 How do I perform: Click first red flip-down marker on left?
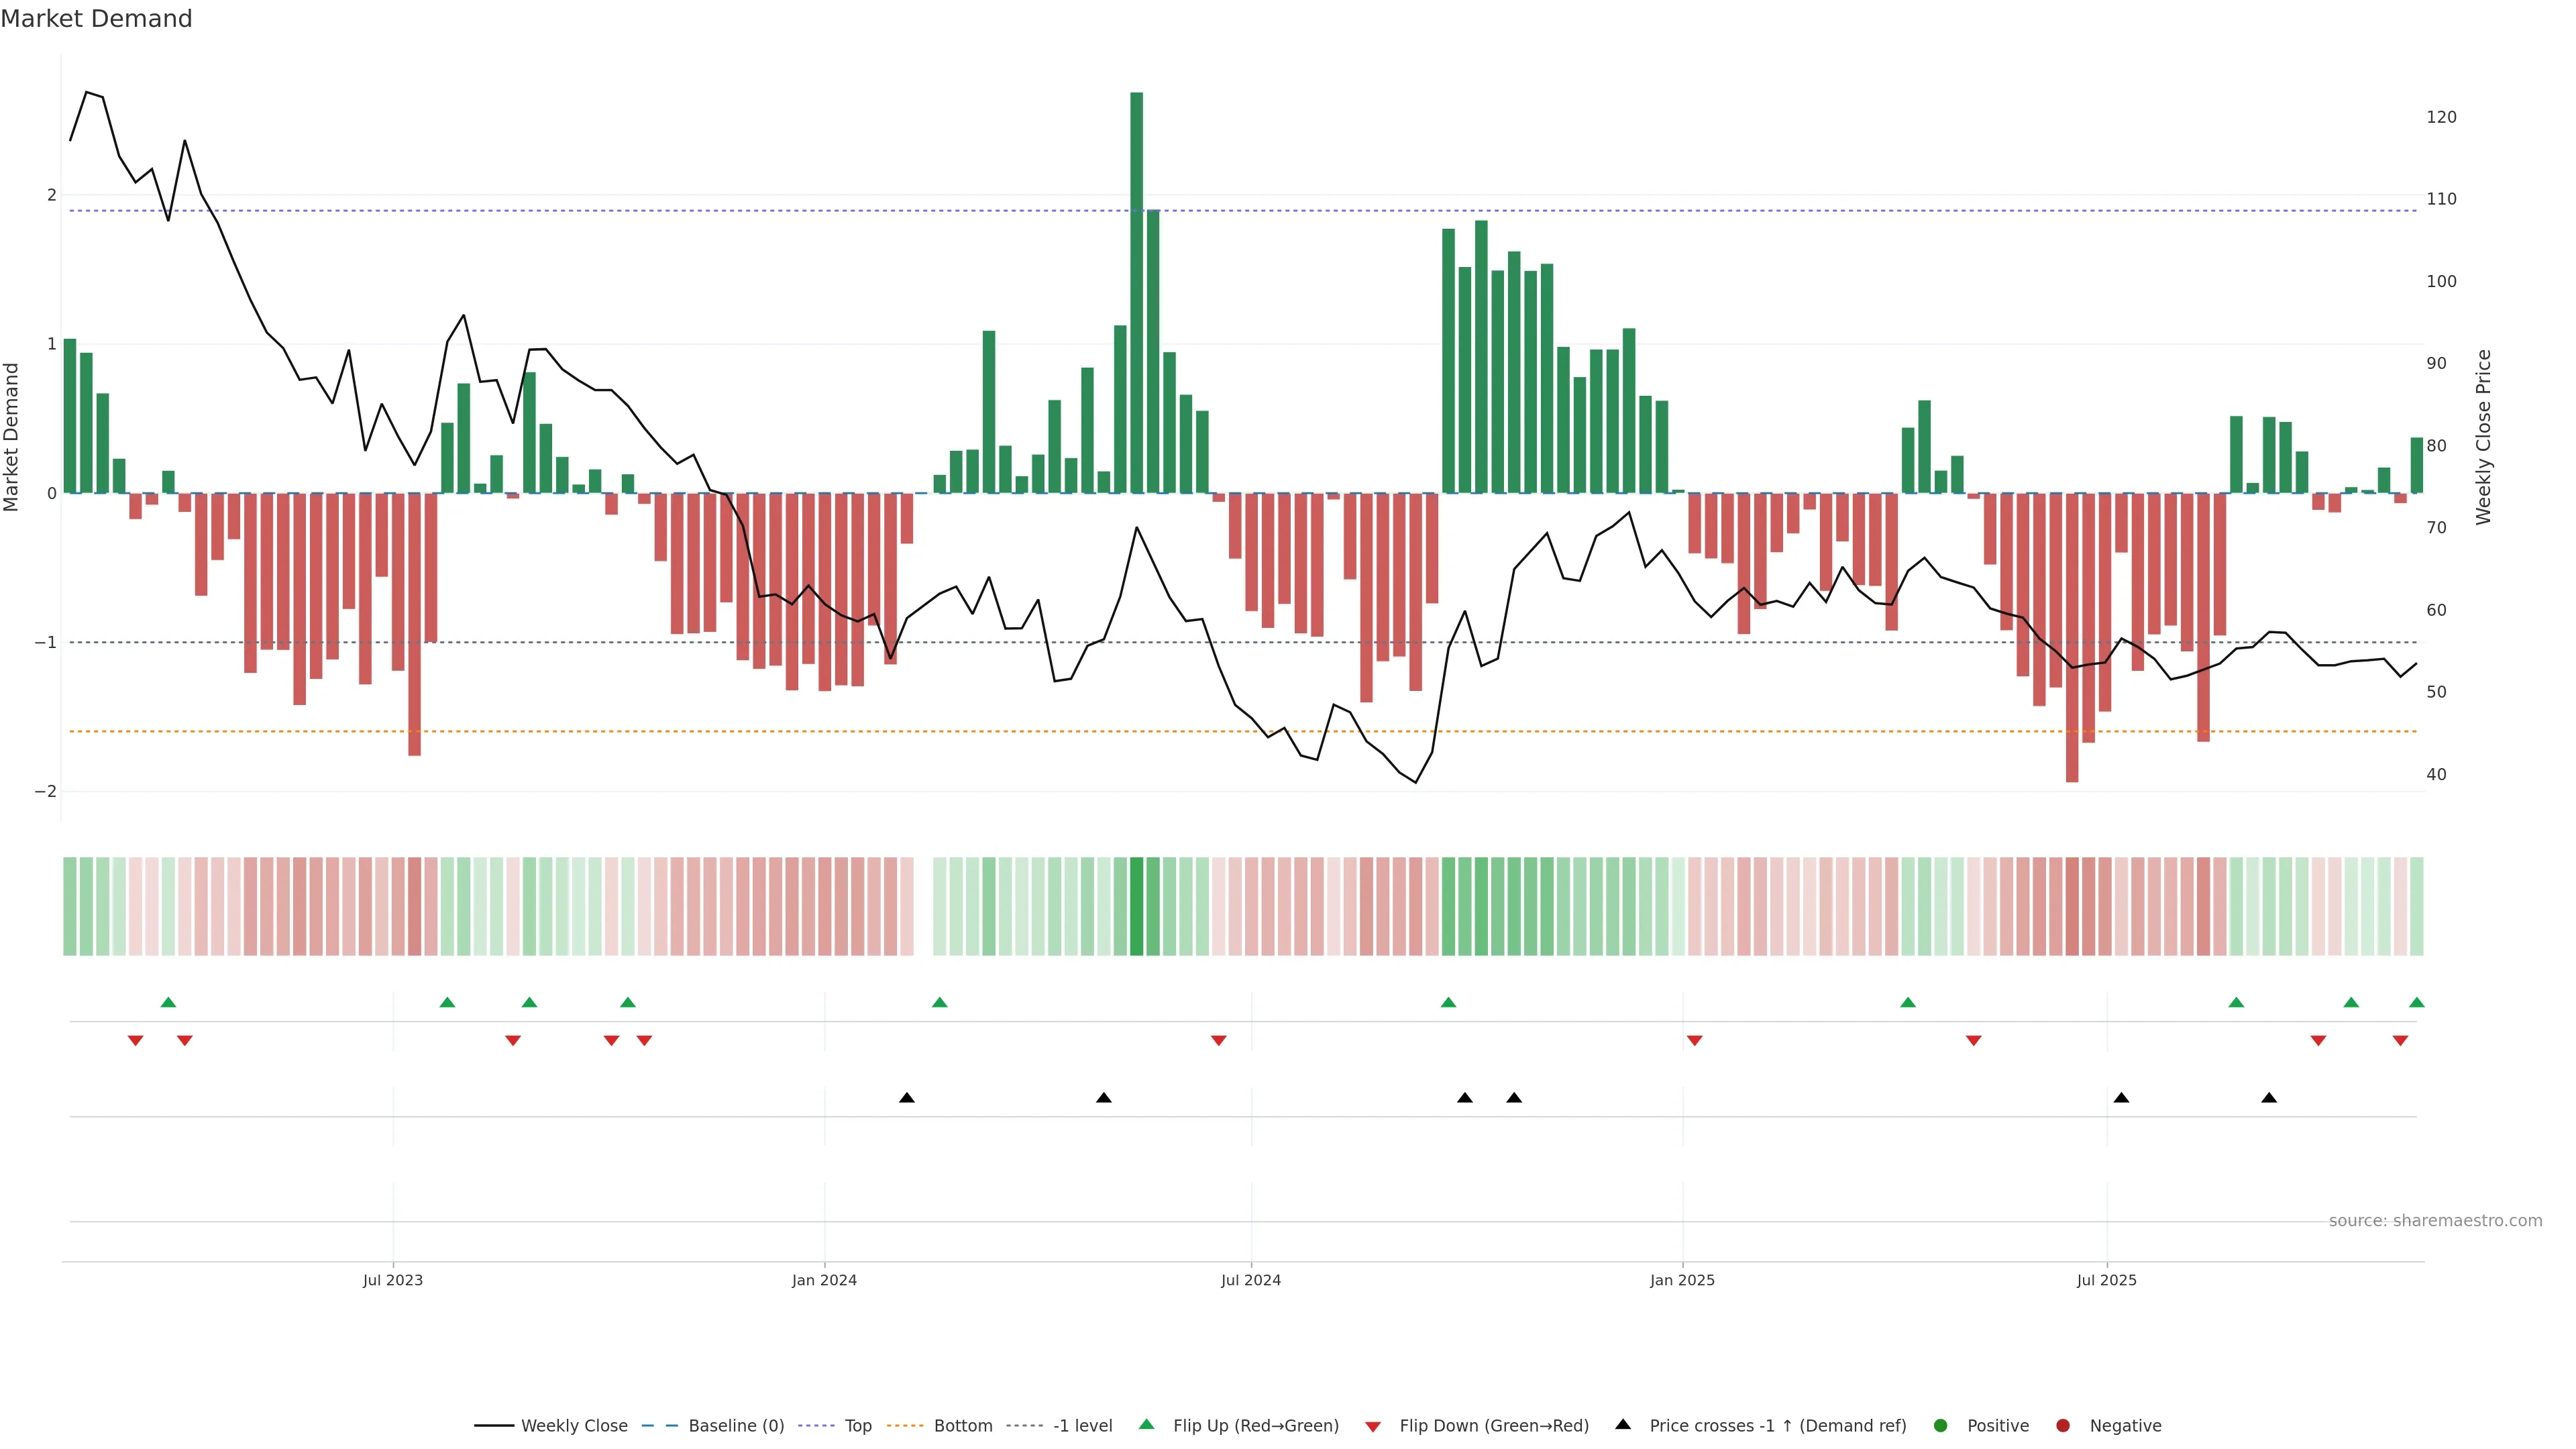[x=135, y=1041]
